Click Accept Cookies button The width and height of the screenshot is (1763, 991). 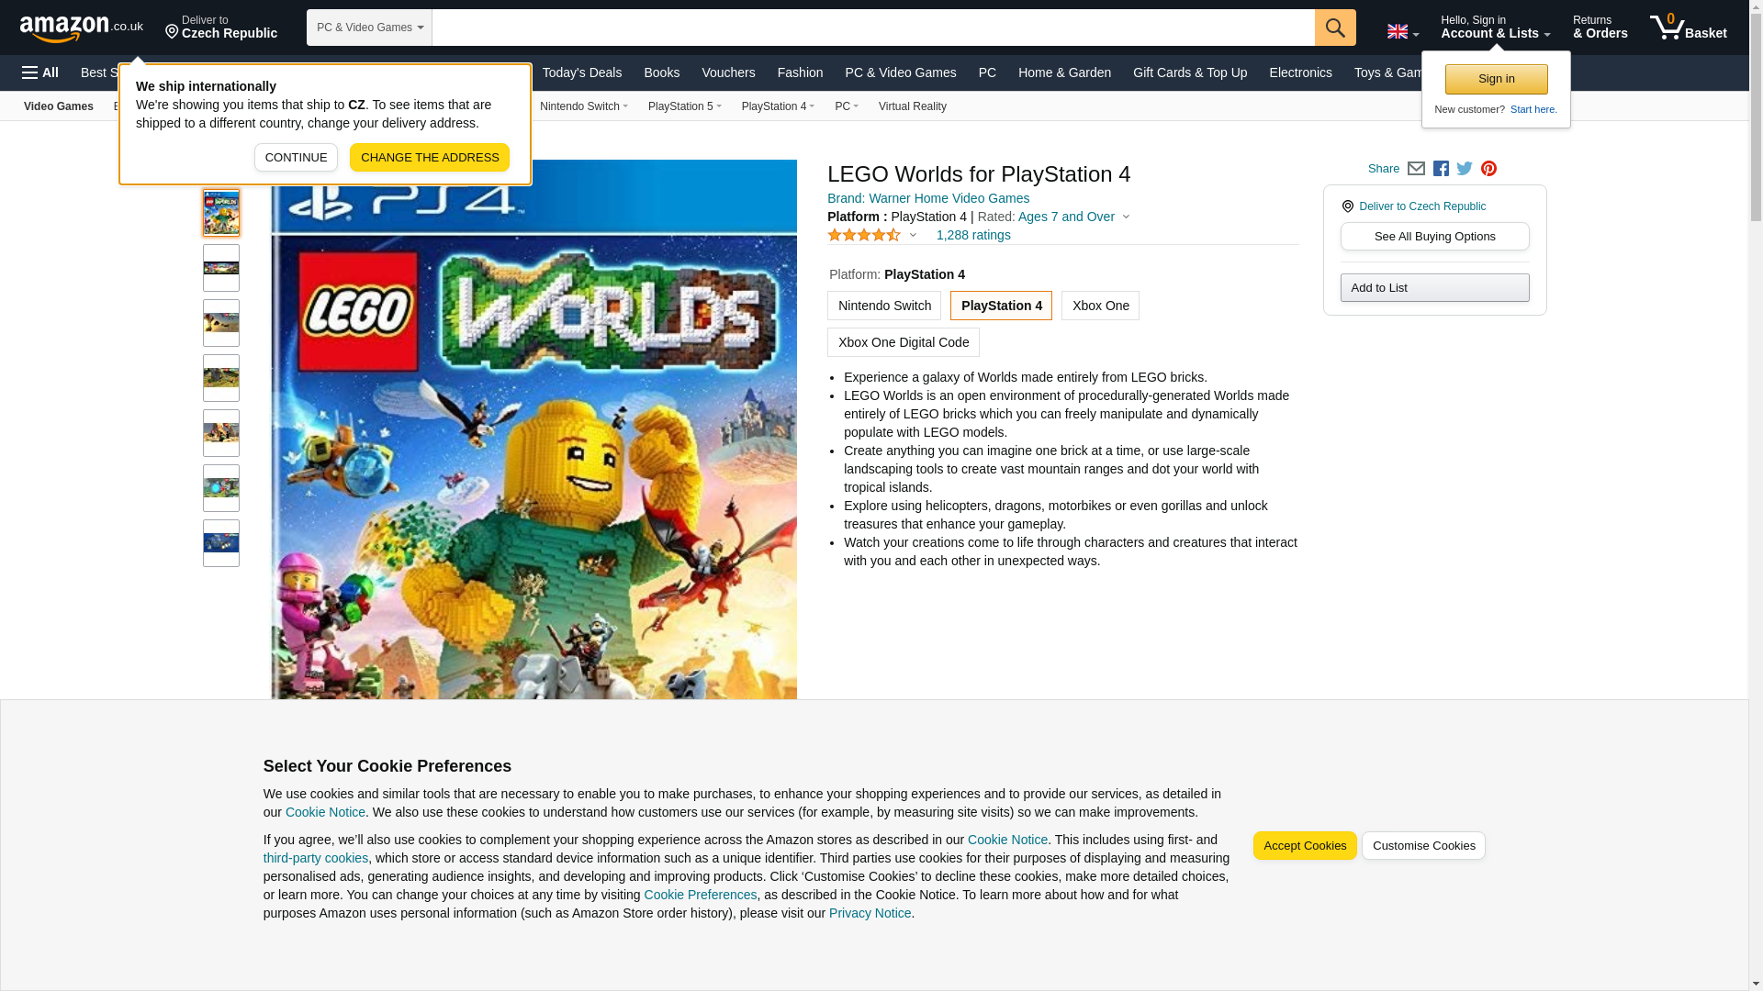coord(1305,846)
